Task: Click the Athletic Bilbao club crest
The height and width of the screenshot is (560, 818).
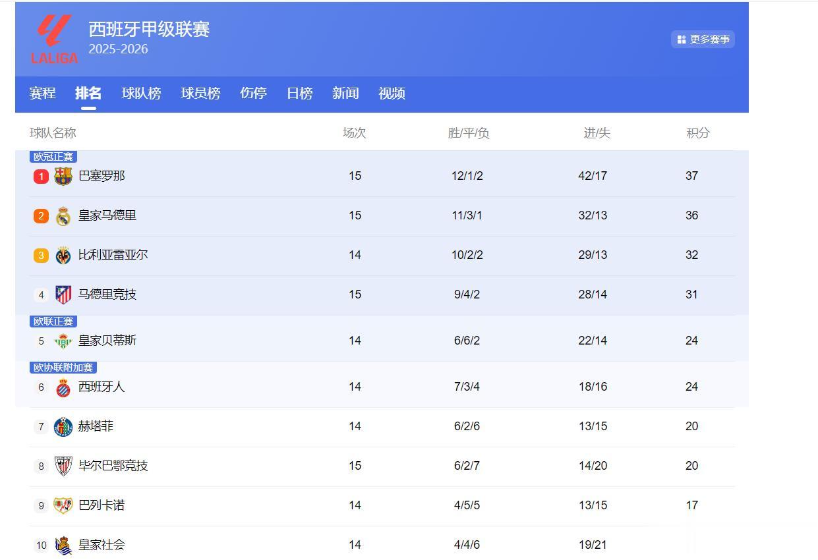Action: pyautogui.click(x=63, y=466)
